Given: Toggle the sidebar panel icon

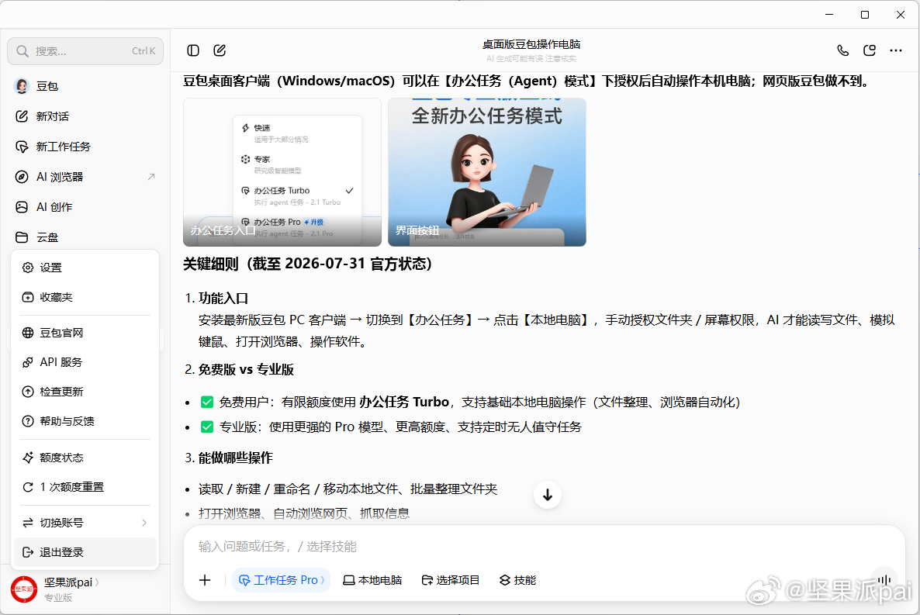Looking at the screenshot, I should 193,50.
